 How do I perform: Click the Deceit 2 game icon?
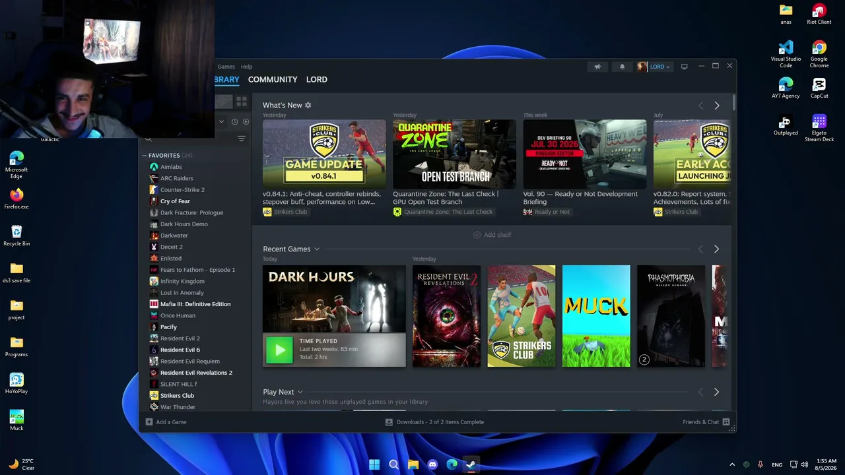point(154,247)
